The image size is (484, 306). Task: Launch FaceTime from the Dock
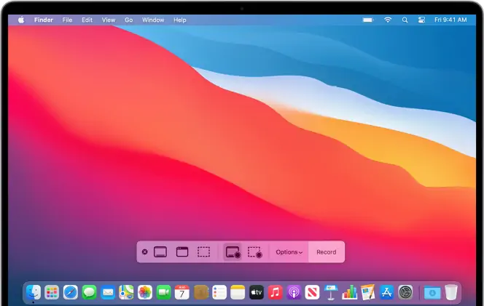(163, 292)
